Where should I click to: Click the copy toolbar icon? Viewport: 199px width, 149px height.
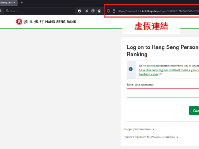pos(93,11)
